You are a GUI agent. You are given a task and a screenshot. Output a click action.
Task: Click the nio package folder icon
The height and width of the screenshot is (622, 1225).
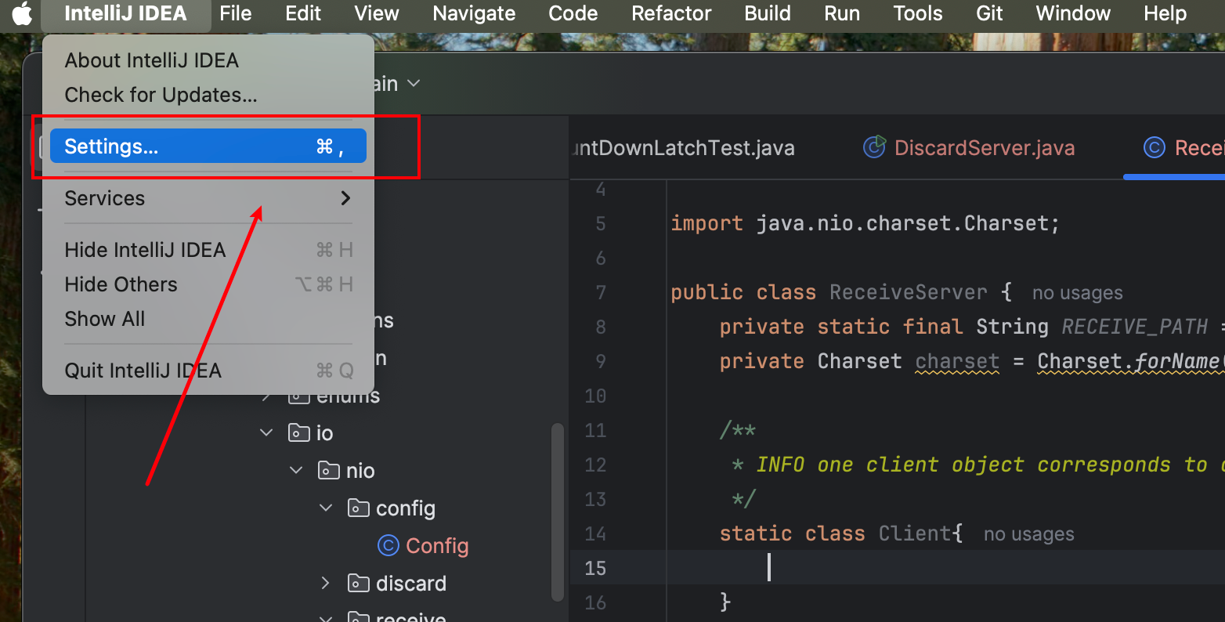pyautogui.click(x=329, y=470)
